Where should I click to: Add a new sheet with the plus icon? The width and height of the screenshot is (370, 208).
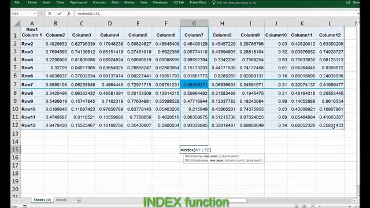(79, 200)
